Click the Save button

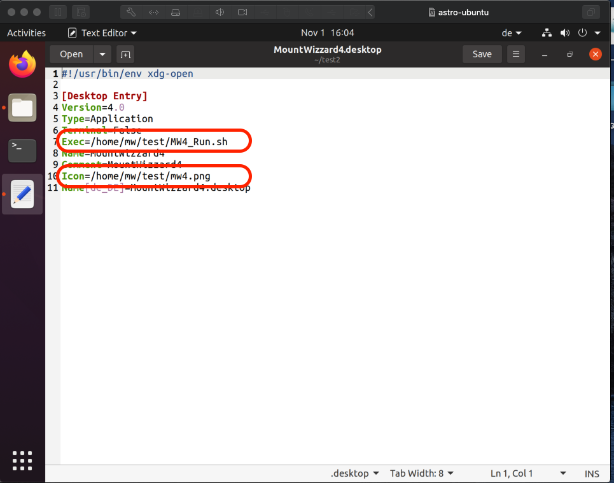[482, 54]
